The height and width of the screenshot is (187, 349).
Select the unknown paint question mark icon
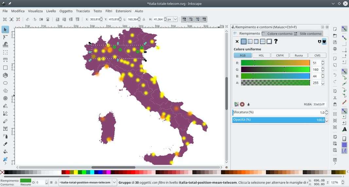point(276,41)
